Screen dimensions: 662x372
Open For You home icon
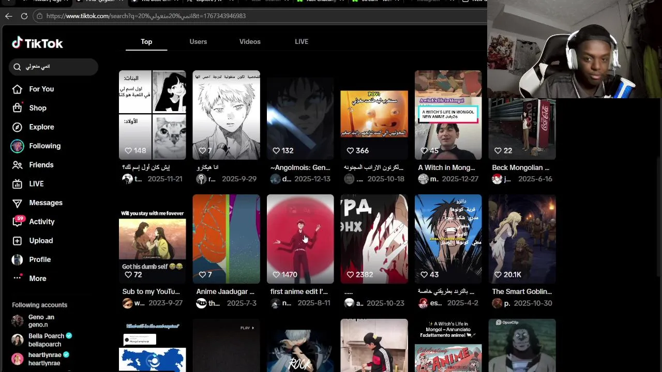coord(17,89)
